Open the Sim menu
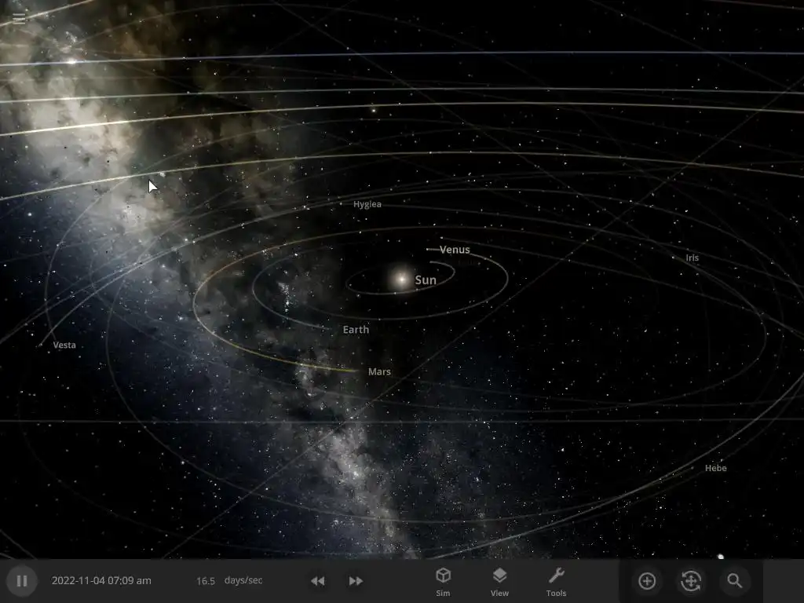Viewport: 804px width, 603px height. [443, 582]
